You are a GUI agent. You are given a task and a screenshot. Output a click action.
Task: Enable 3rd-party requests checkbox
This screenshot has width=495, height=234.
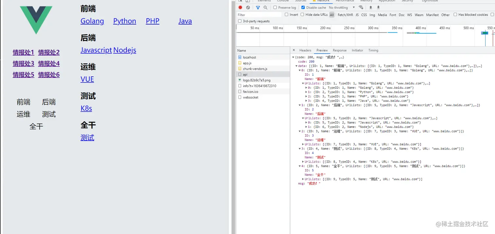click(240, 21)
